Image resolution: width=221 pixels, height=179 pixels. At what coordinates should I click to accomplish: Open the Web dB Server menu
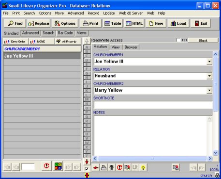[131, 13]
